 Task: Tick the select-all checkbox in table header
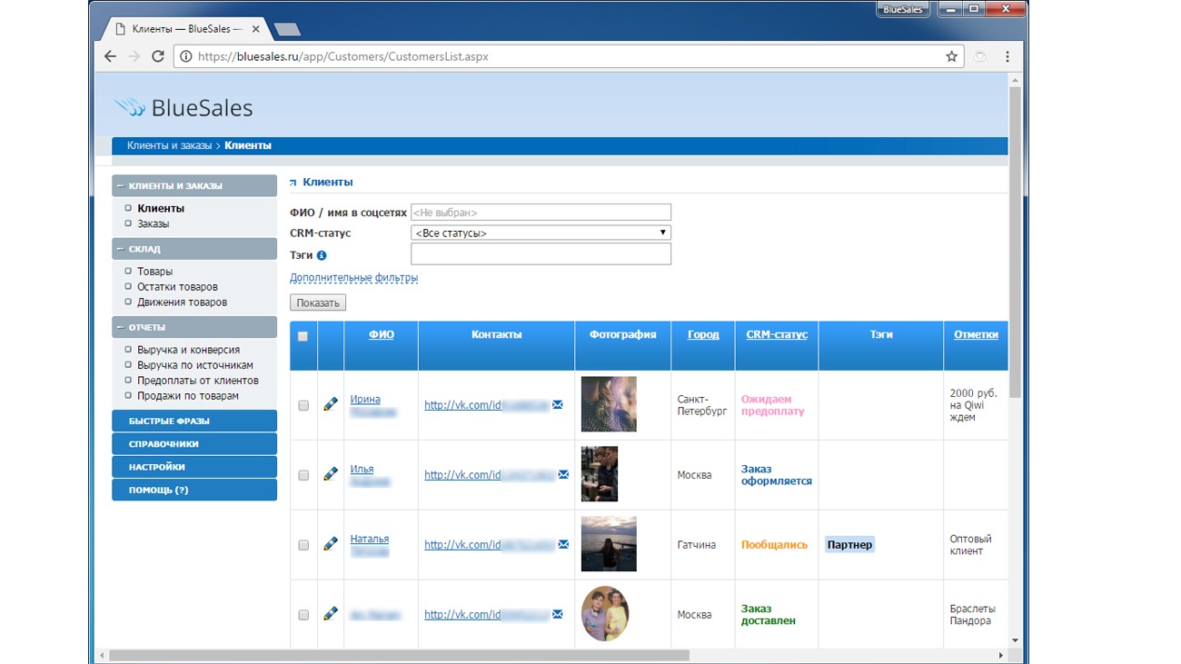pyautogui.click(x=303, y=336)
